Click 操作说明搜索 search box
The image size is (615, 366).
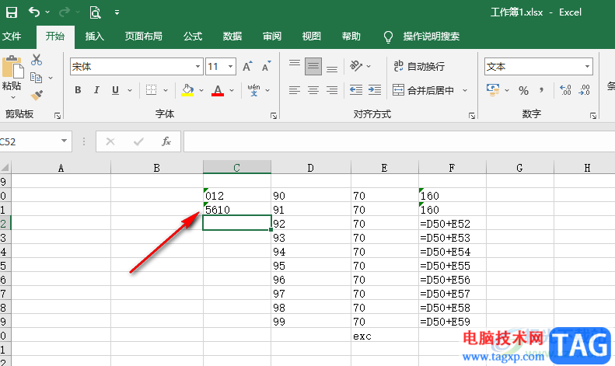click(431, 37)
